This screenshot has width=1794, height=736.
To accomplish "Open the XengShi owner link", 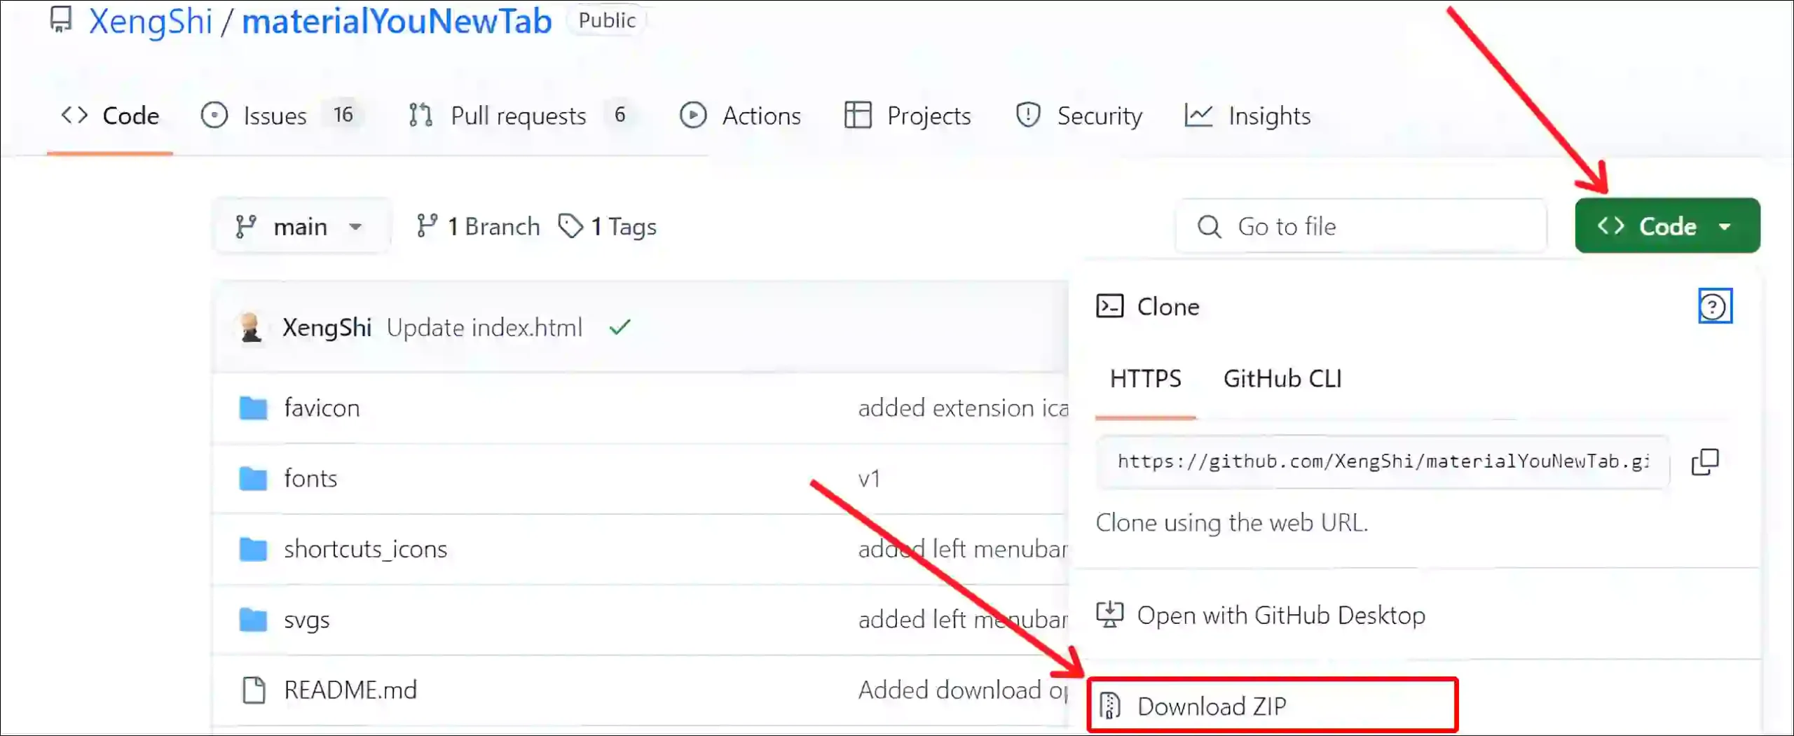I will pos(150,20).
